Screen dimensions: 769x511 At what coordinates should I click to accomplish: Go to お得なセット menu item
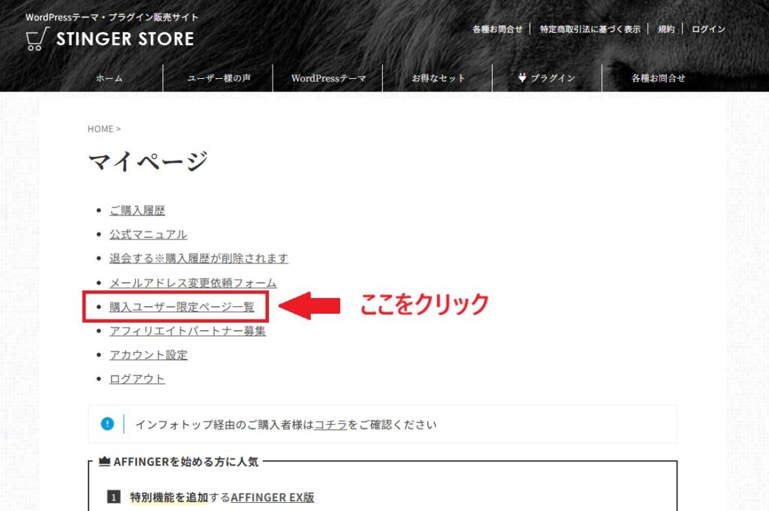[438, 78]
